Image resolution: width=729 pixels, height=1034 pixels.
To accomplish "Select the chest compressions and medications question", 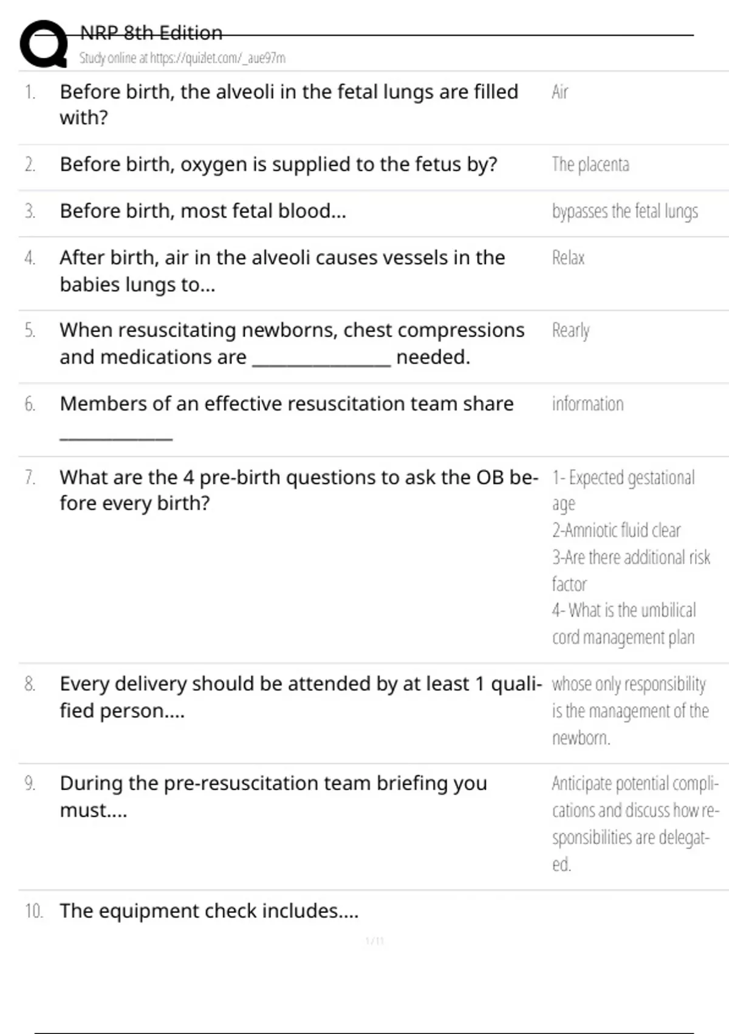I will click(x=292, y=343).
